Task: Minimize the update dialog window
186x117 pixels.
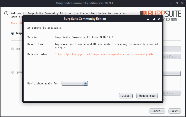Action: click(148, 19)
